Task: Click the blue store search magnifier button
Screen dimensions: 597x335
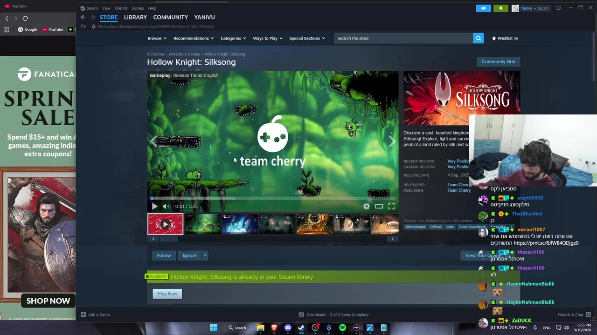Action: click(x=478, y=38)
